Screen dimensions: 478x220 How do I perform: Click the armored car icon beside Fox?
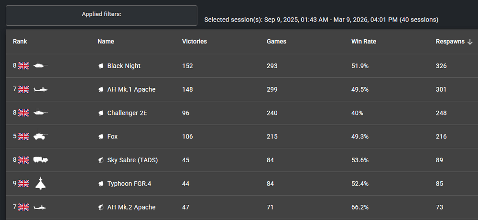coord(41,136)
